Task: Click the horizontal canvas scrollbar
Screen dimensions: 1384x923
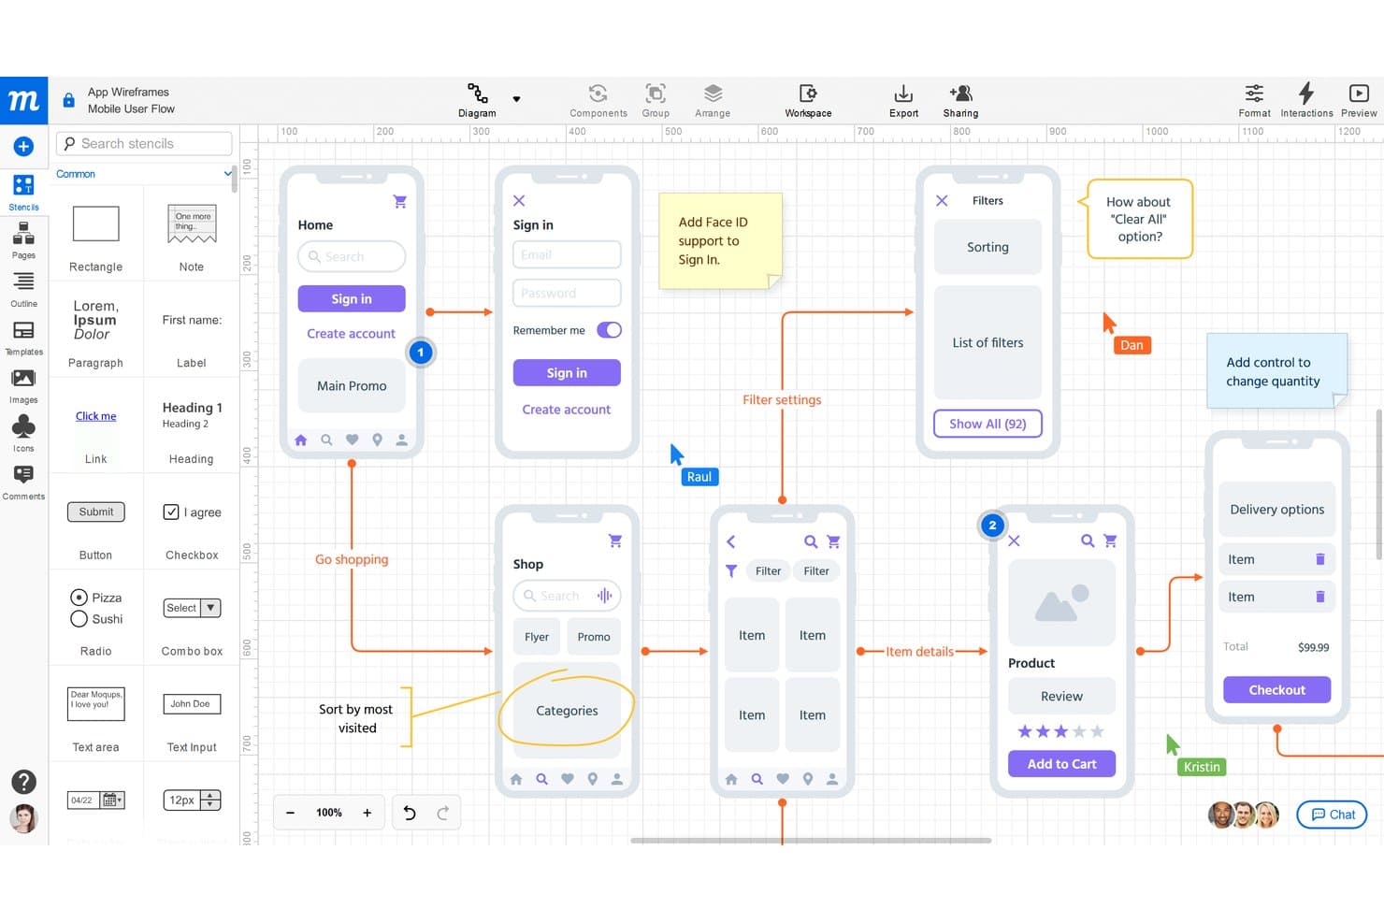Action: pyautogui.click(x=811, y=841)
